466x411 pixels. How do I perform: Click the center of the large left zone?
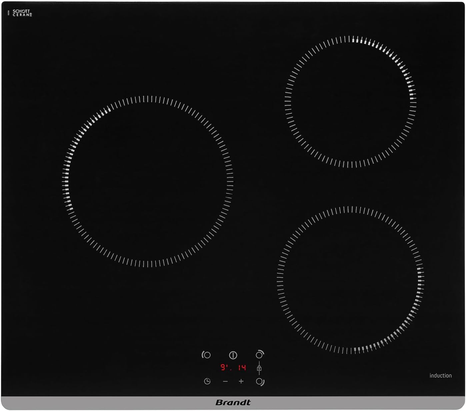148,182
